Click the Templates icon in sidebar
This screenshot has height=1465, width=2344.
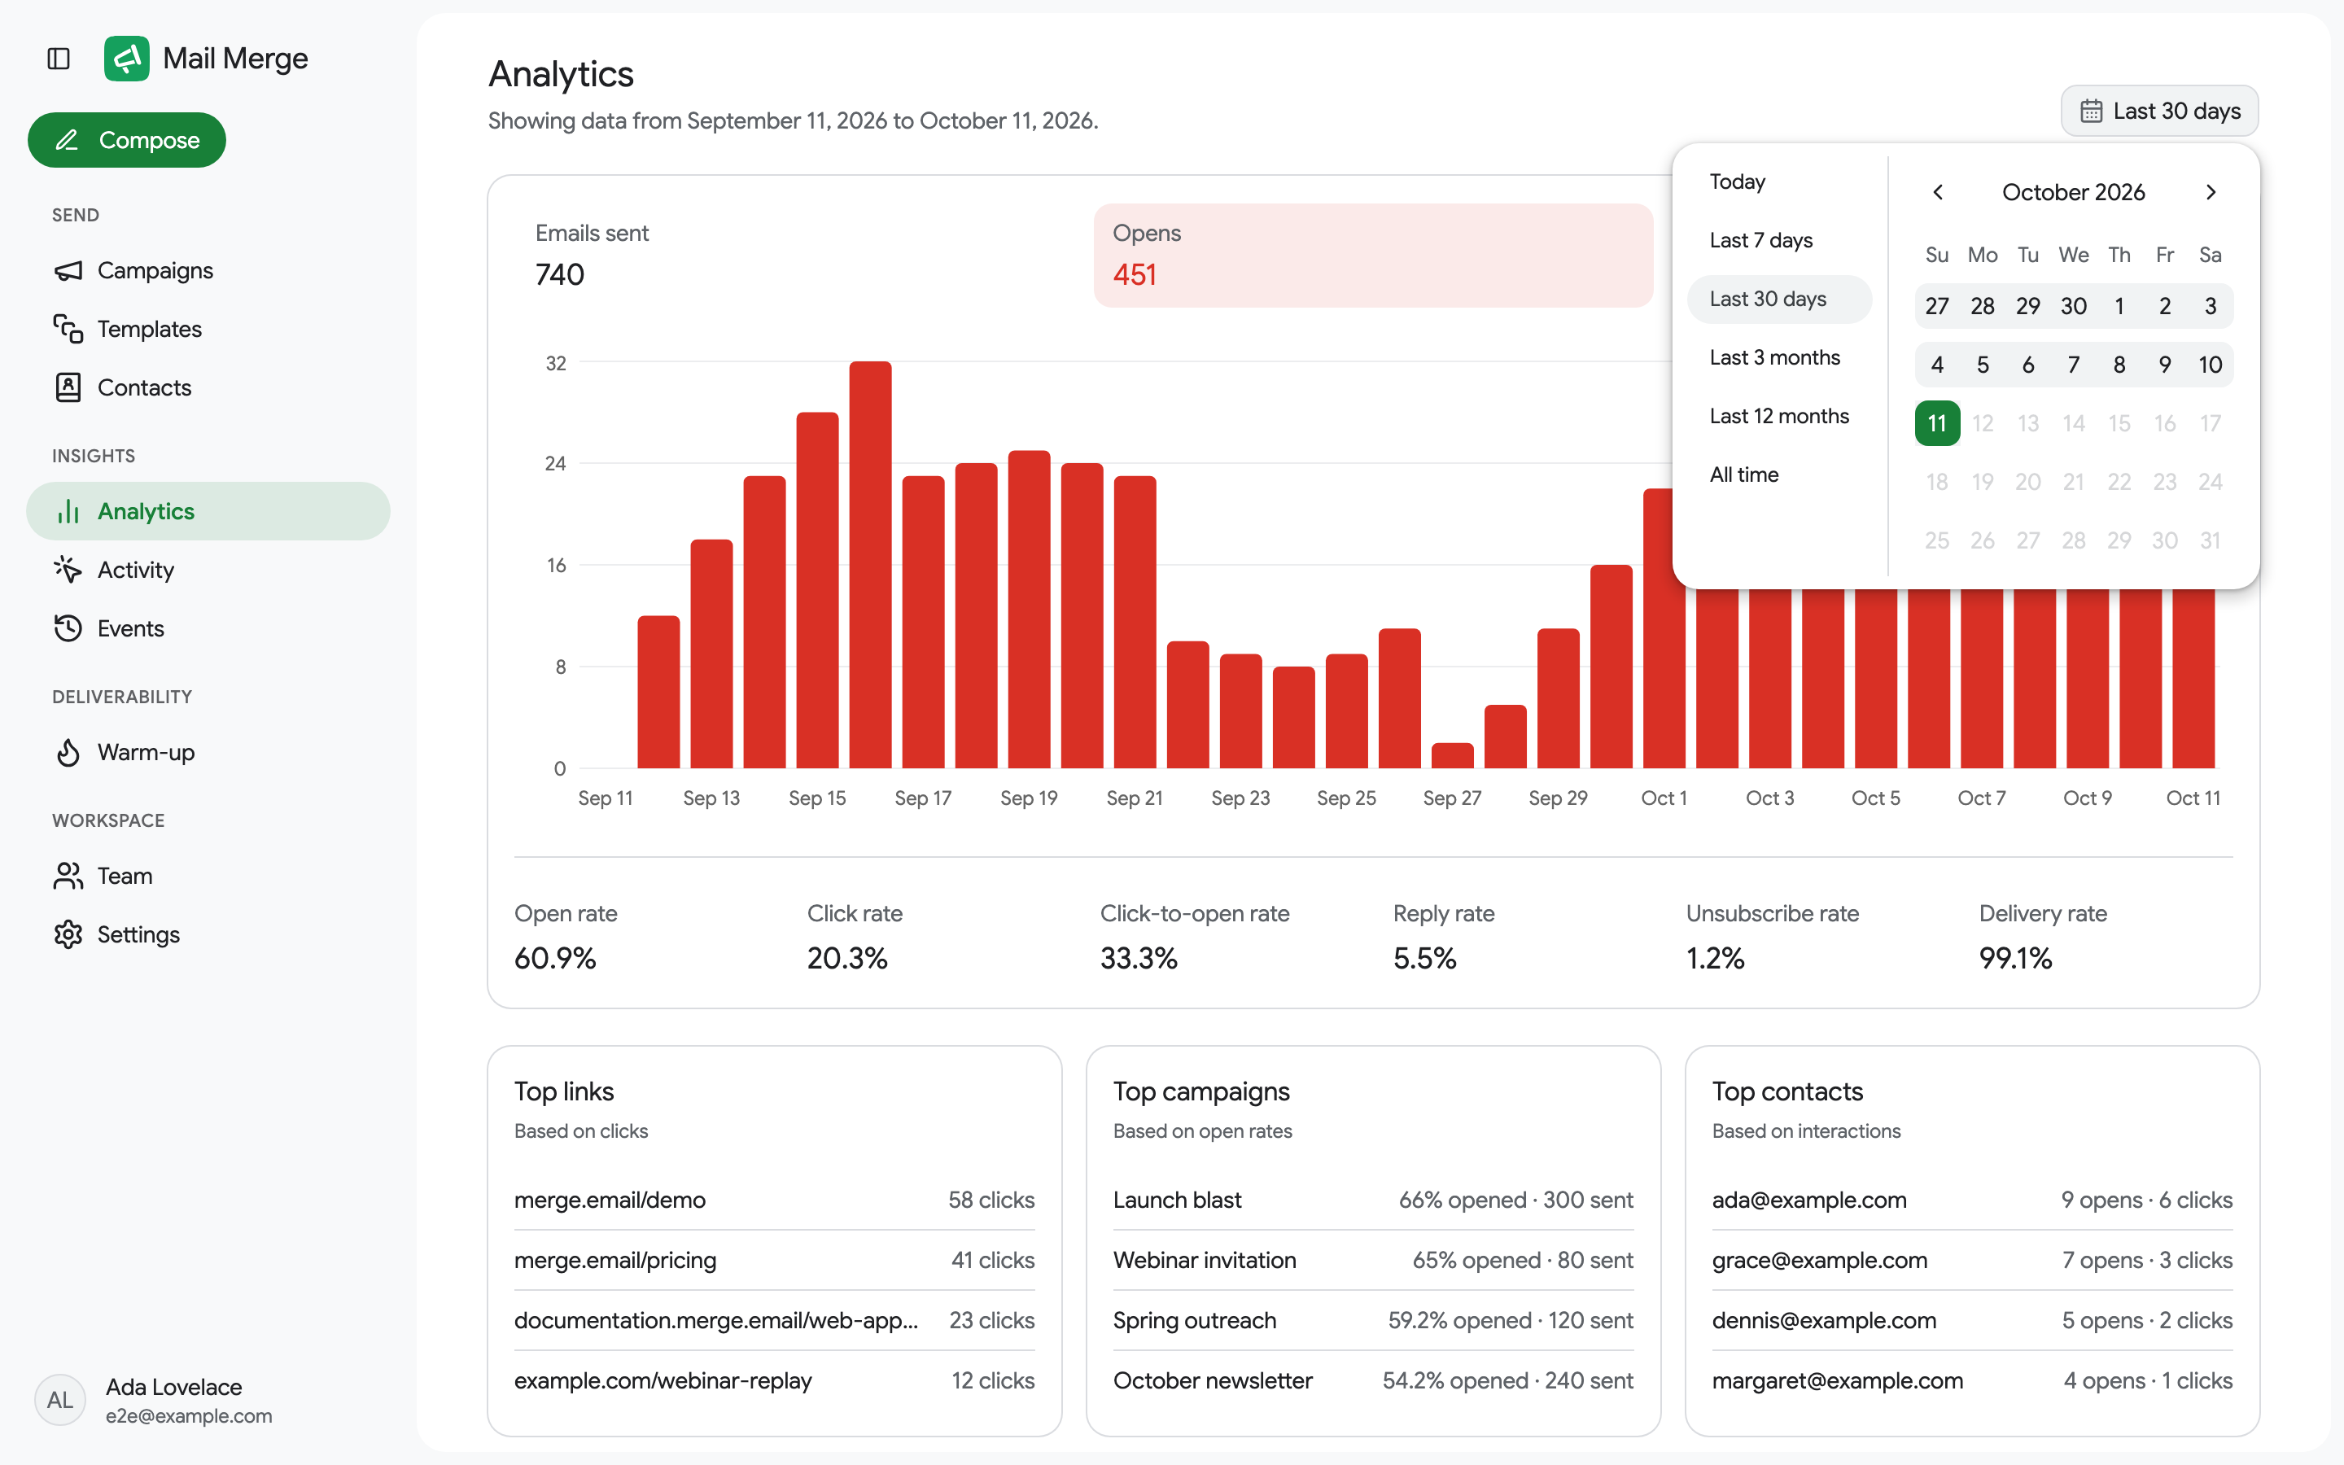(68, 329)
